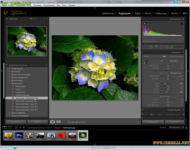Image resolution: width=190 pixels, height=150 pixels.
Task: Collapse the Гистограмма panel
Action: point(183,19)
